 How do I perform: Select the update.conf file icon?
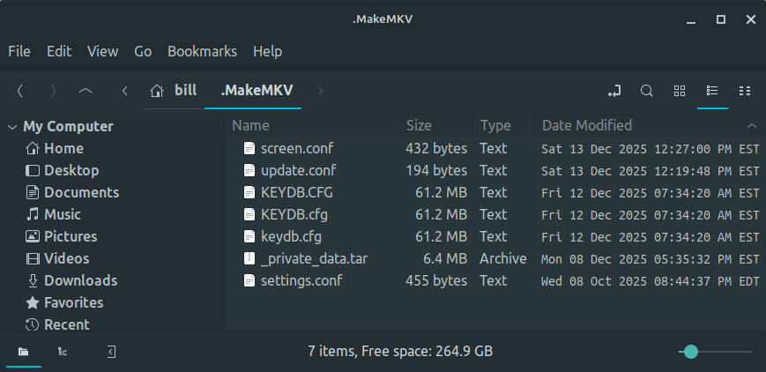tap(249, 171)
